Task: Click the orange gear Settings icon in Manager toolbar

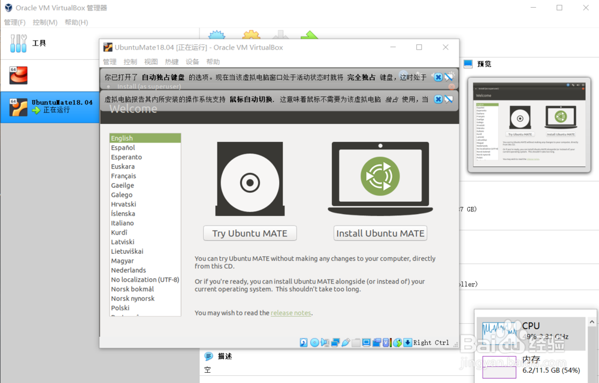Action: tap(251, 35)
